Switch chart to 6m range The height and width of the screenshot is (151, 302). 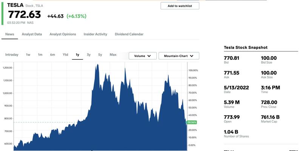(52, 55)
